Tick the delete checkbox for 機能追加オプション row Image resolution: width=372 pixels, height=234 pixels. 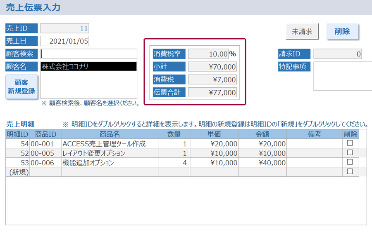pyautogui.click(x=350, y=162)
